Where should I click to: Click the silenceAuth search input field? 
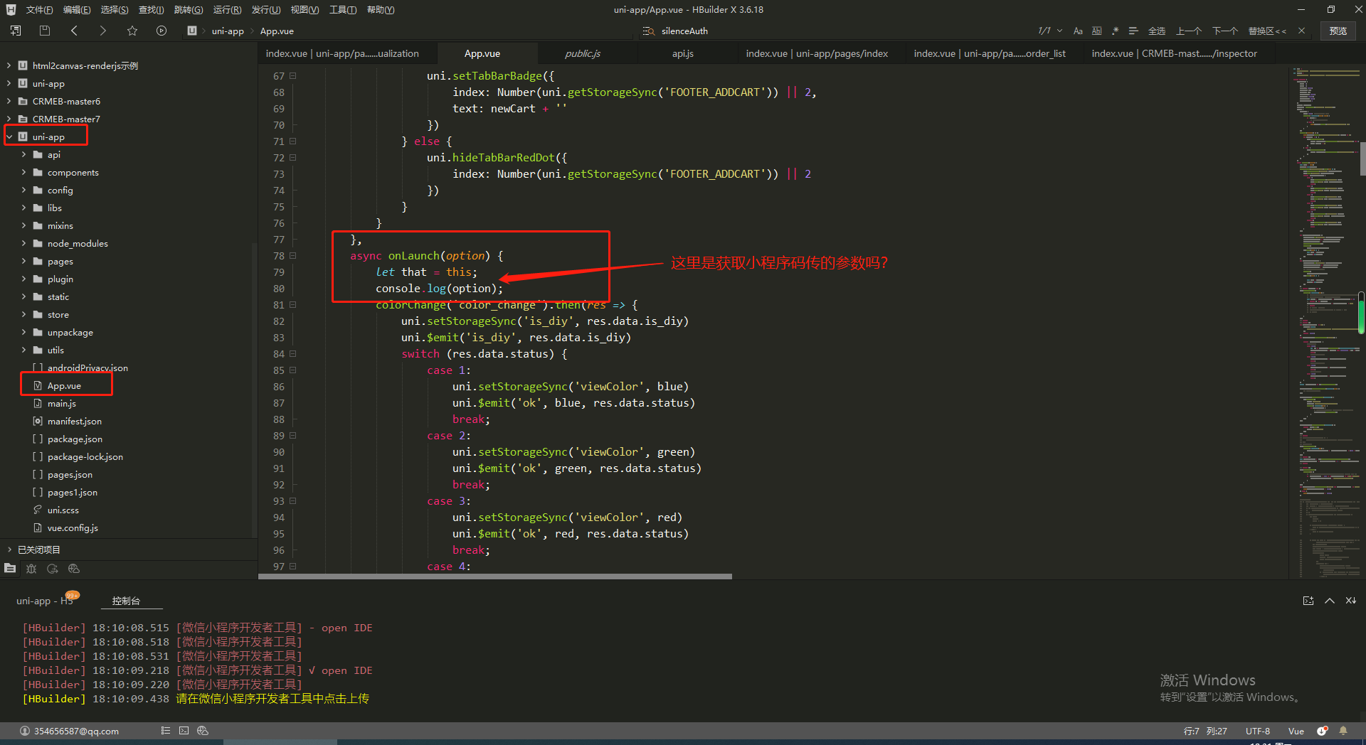pos(843,31)
